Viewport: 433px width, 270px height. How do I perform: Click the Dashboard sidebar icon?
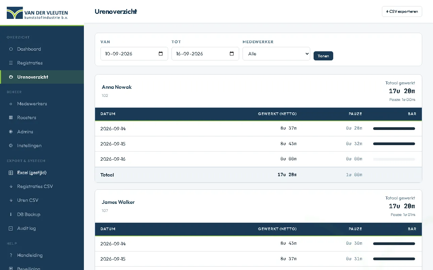coord(11,49)
